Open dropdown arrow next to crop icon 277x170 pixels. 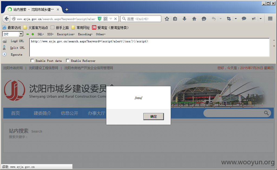[236, 19]
